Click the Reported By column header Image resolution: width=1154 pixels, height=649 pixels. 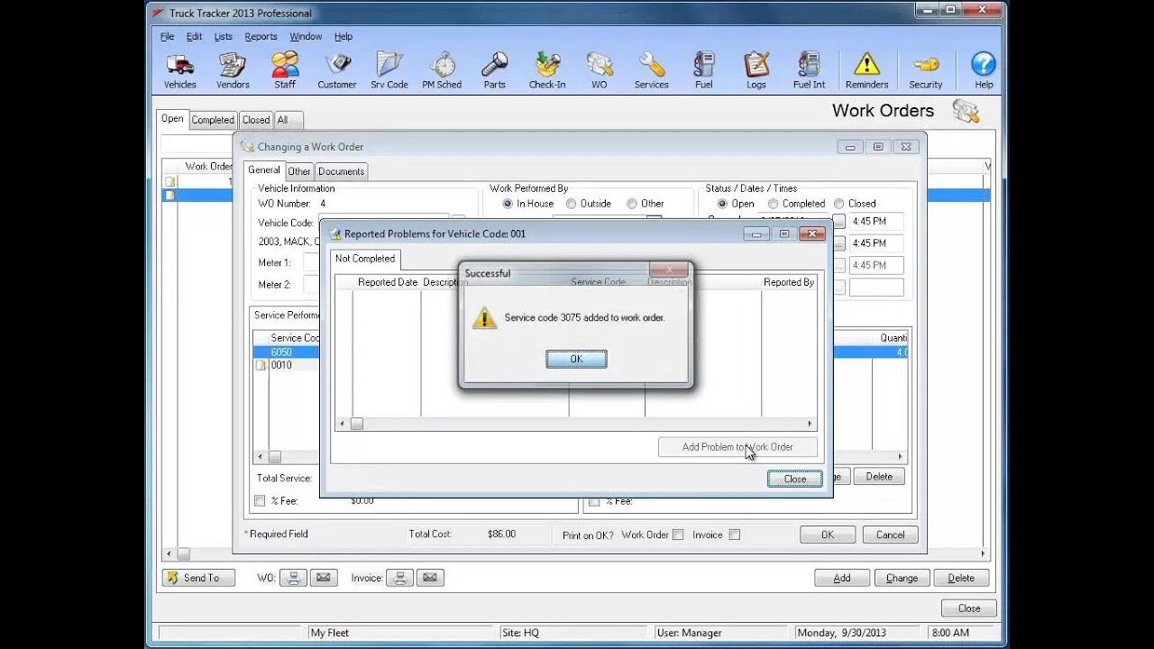point(789,282)
